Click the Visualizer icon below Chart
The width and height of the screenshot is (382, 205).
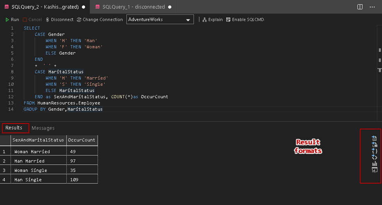[x=375, y=170]
